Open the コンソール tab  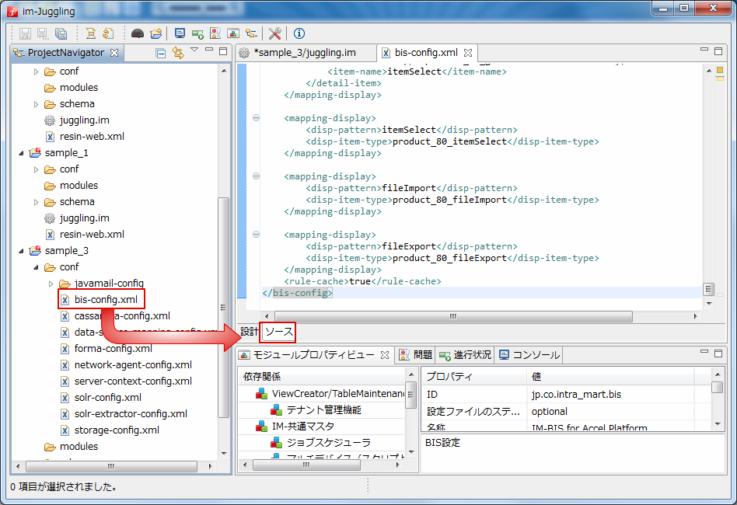pyautogui.click(x=529, y=355)
